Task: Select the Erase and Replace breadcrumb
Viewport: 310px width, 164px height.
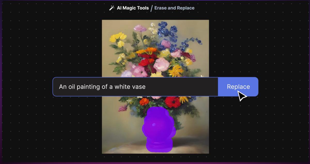Action: point(174,8)
